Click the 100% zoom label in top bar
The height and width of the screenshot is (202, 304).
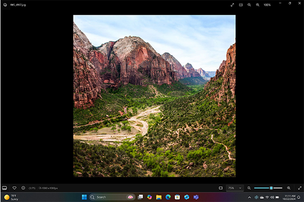pos(267,5)
